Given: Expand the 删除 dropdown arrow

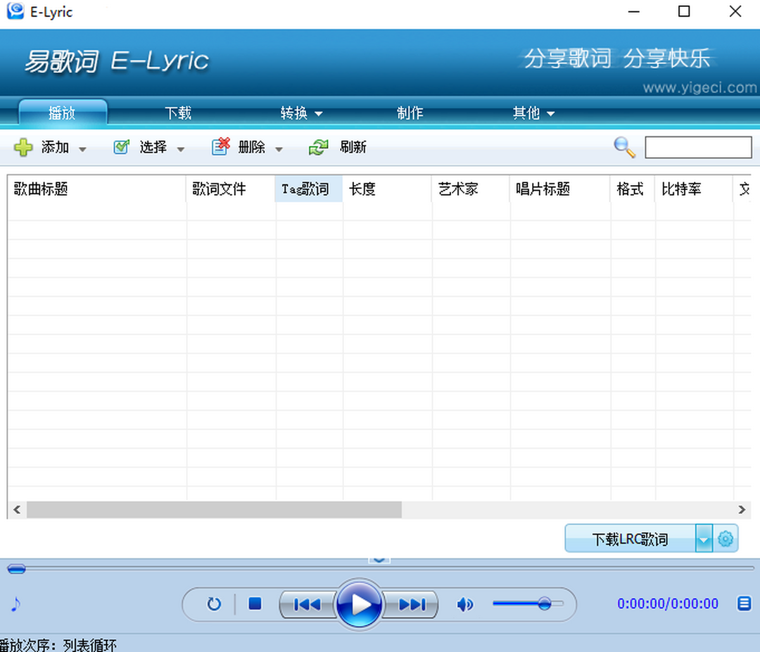Looking at the screenshot, I should tap(279, 150).
